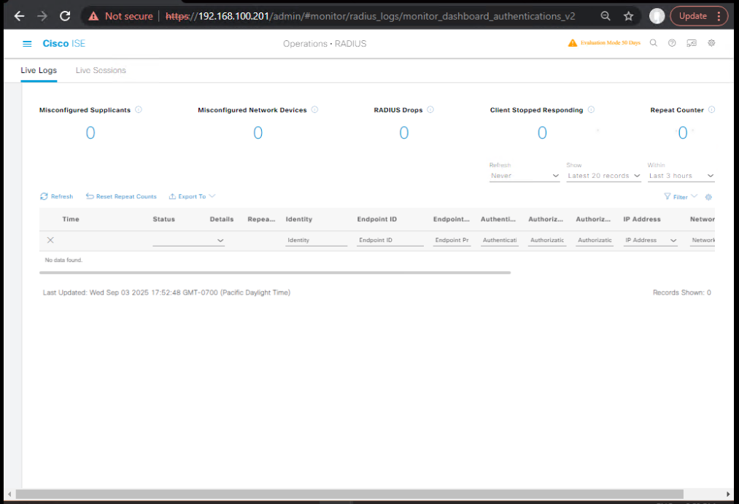Screen dimensions: 739x504
Task: Bookmark this page with the star icon
Action: [x=628, y=15]
